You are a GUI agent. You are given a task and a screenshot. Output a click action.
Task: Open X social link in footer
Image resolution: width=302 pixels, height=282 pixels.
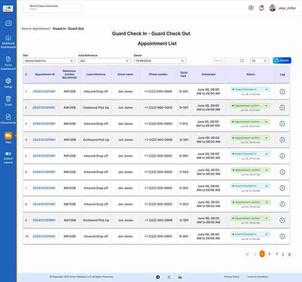click(169, 277)
